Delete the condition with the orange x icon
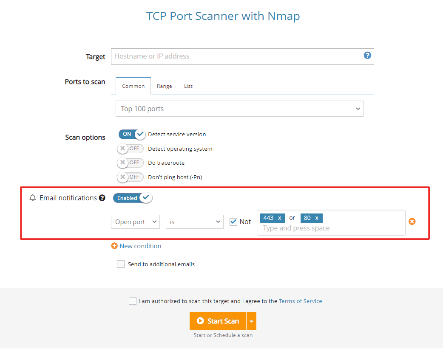443x351 pixels. click(x=412, y=221)
